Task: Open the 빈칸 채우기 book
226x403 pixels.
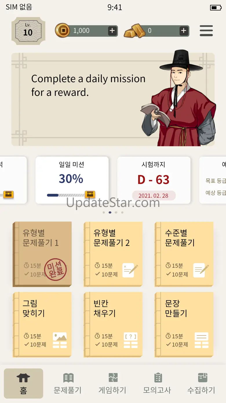Action: coord(113,325)
